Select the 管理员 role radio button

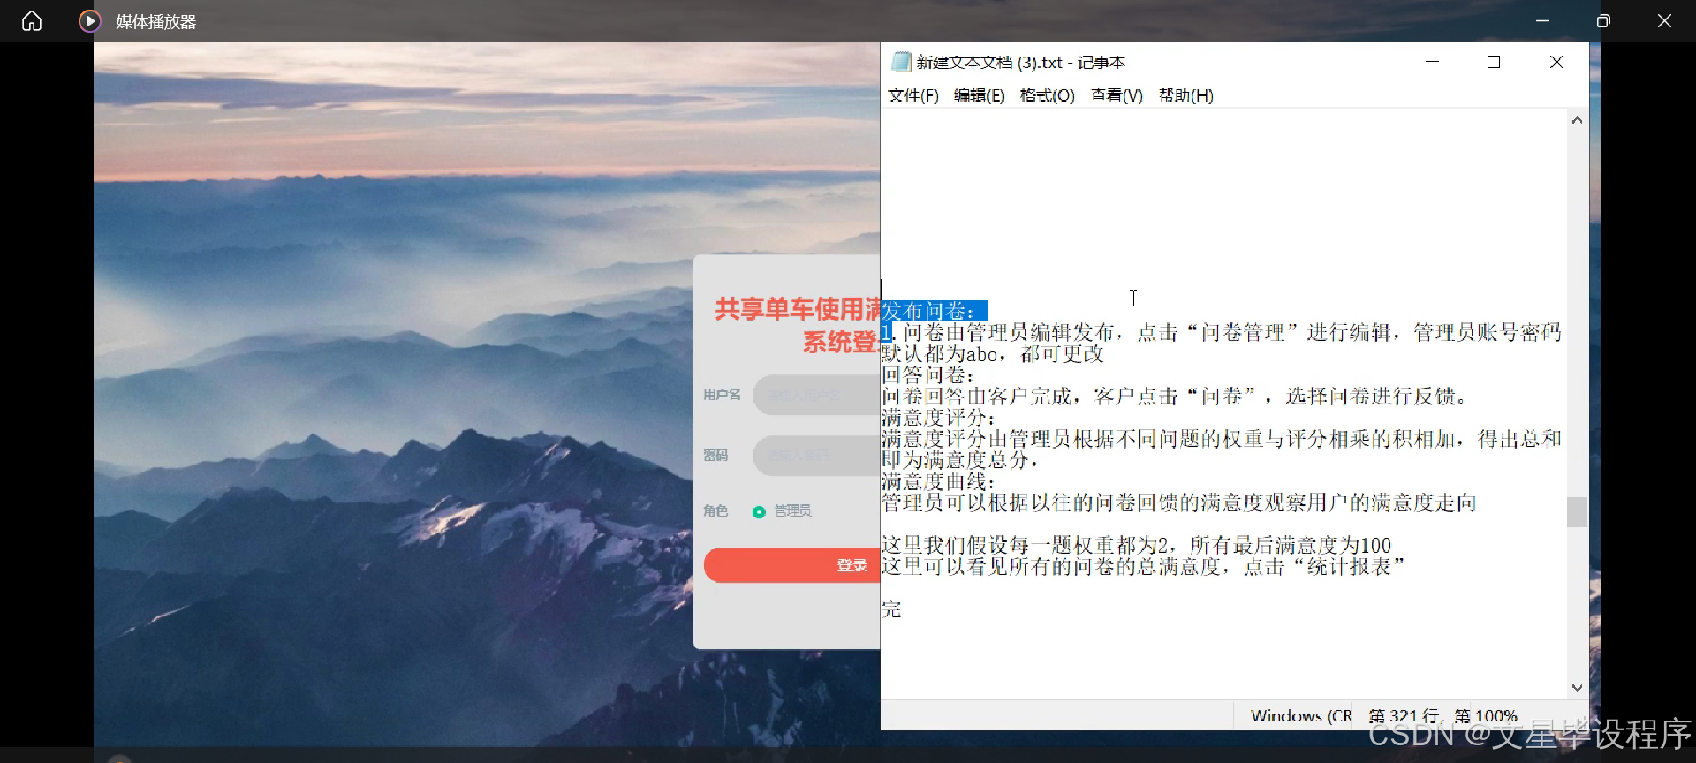pyautogui.click(x=759, y=512)
